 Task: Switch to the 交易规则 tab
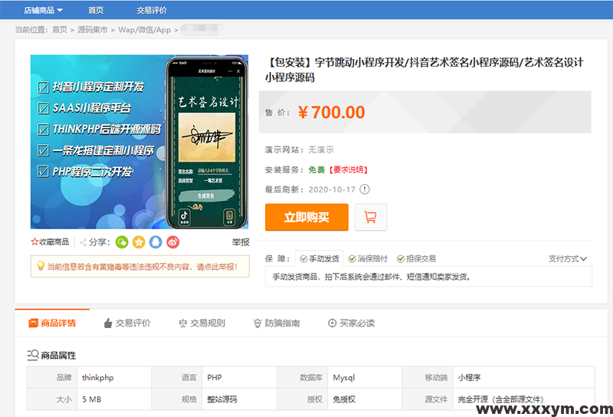[x=202, y=323]
